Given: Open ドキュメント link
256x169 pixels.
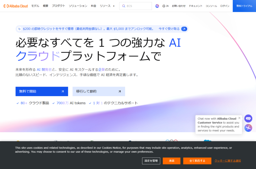Looking at the screenshot, I should coord(195,6).
